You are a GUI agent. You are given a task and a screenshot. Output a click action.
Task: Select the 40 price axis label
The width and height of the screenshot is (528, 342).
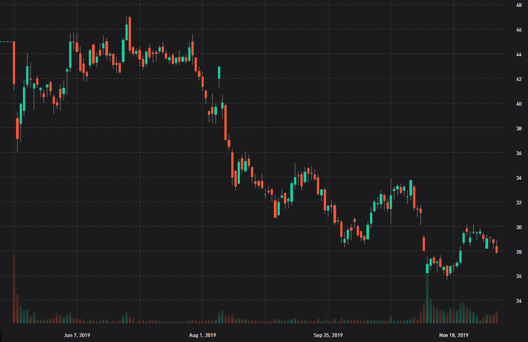coord(518,104)
